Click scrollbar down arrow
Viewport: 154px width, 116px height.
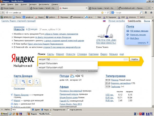(x=153, y=106)
